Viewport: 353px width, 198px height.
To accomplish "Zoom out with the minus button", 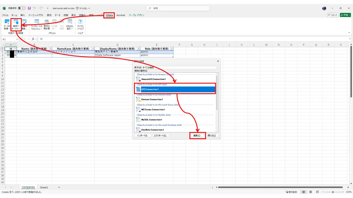I will click(x=323, y=192).
